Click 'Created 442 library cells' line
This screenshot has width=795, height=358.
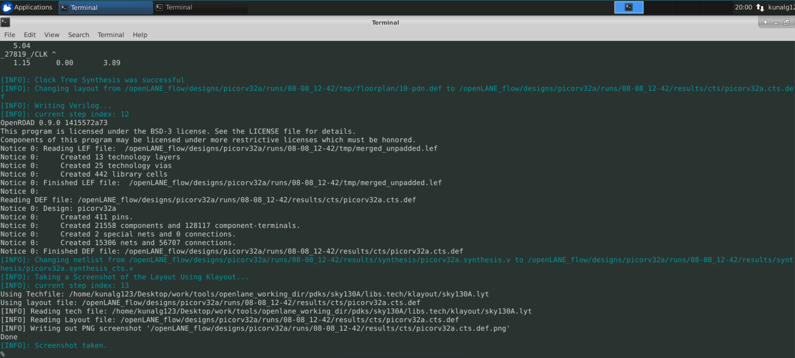(84, 174)
